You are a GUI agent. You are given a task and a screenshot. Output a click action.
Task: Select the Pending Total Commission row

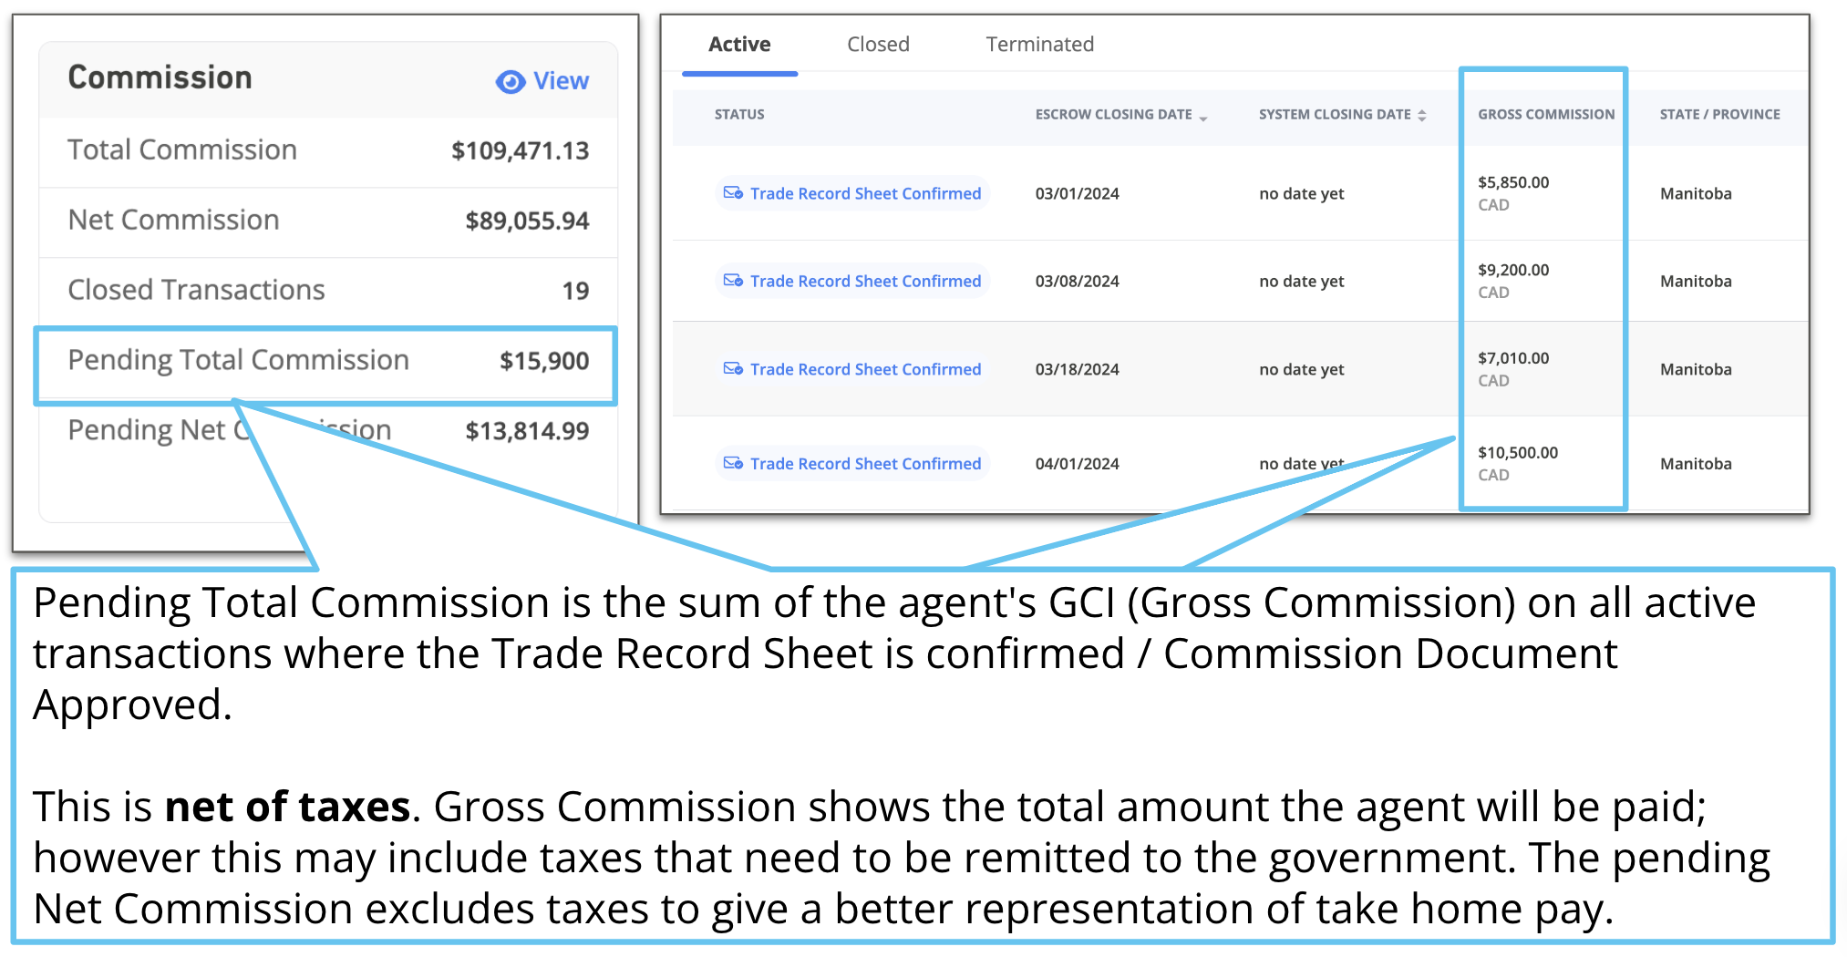237,361
